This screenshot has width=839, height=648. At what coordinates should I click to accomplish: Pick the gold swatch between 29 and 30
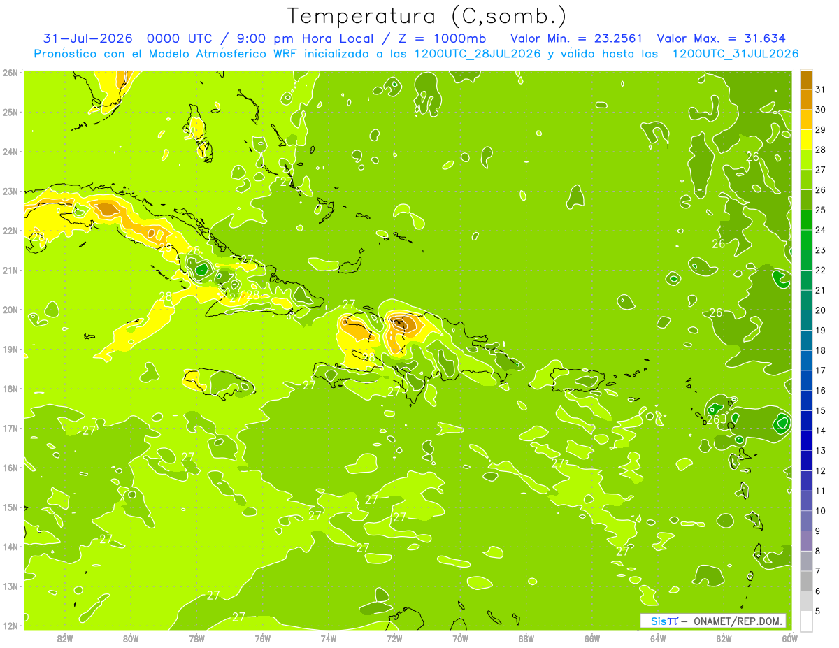point(806,120)
